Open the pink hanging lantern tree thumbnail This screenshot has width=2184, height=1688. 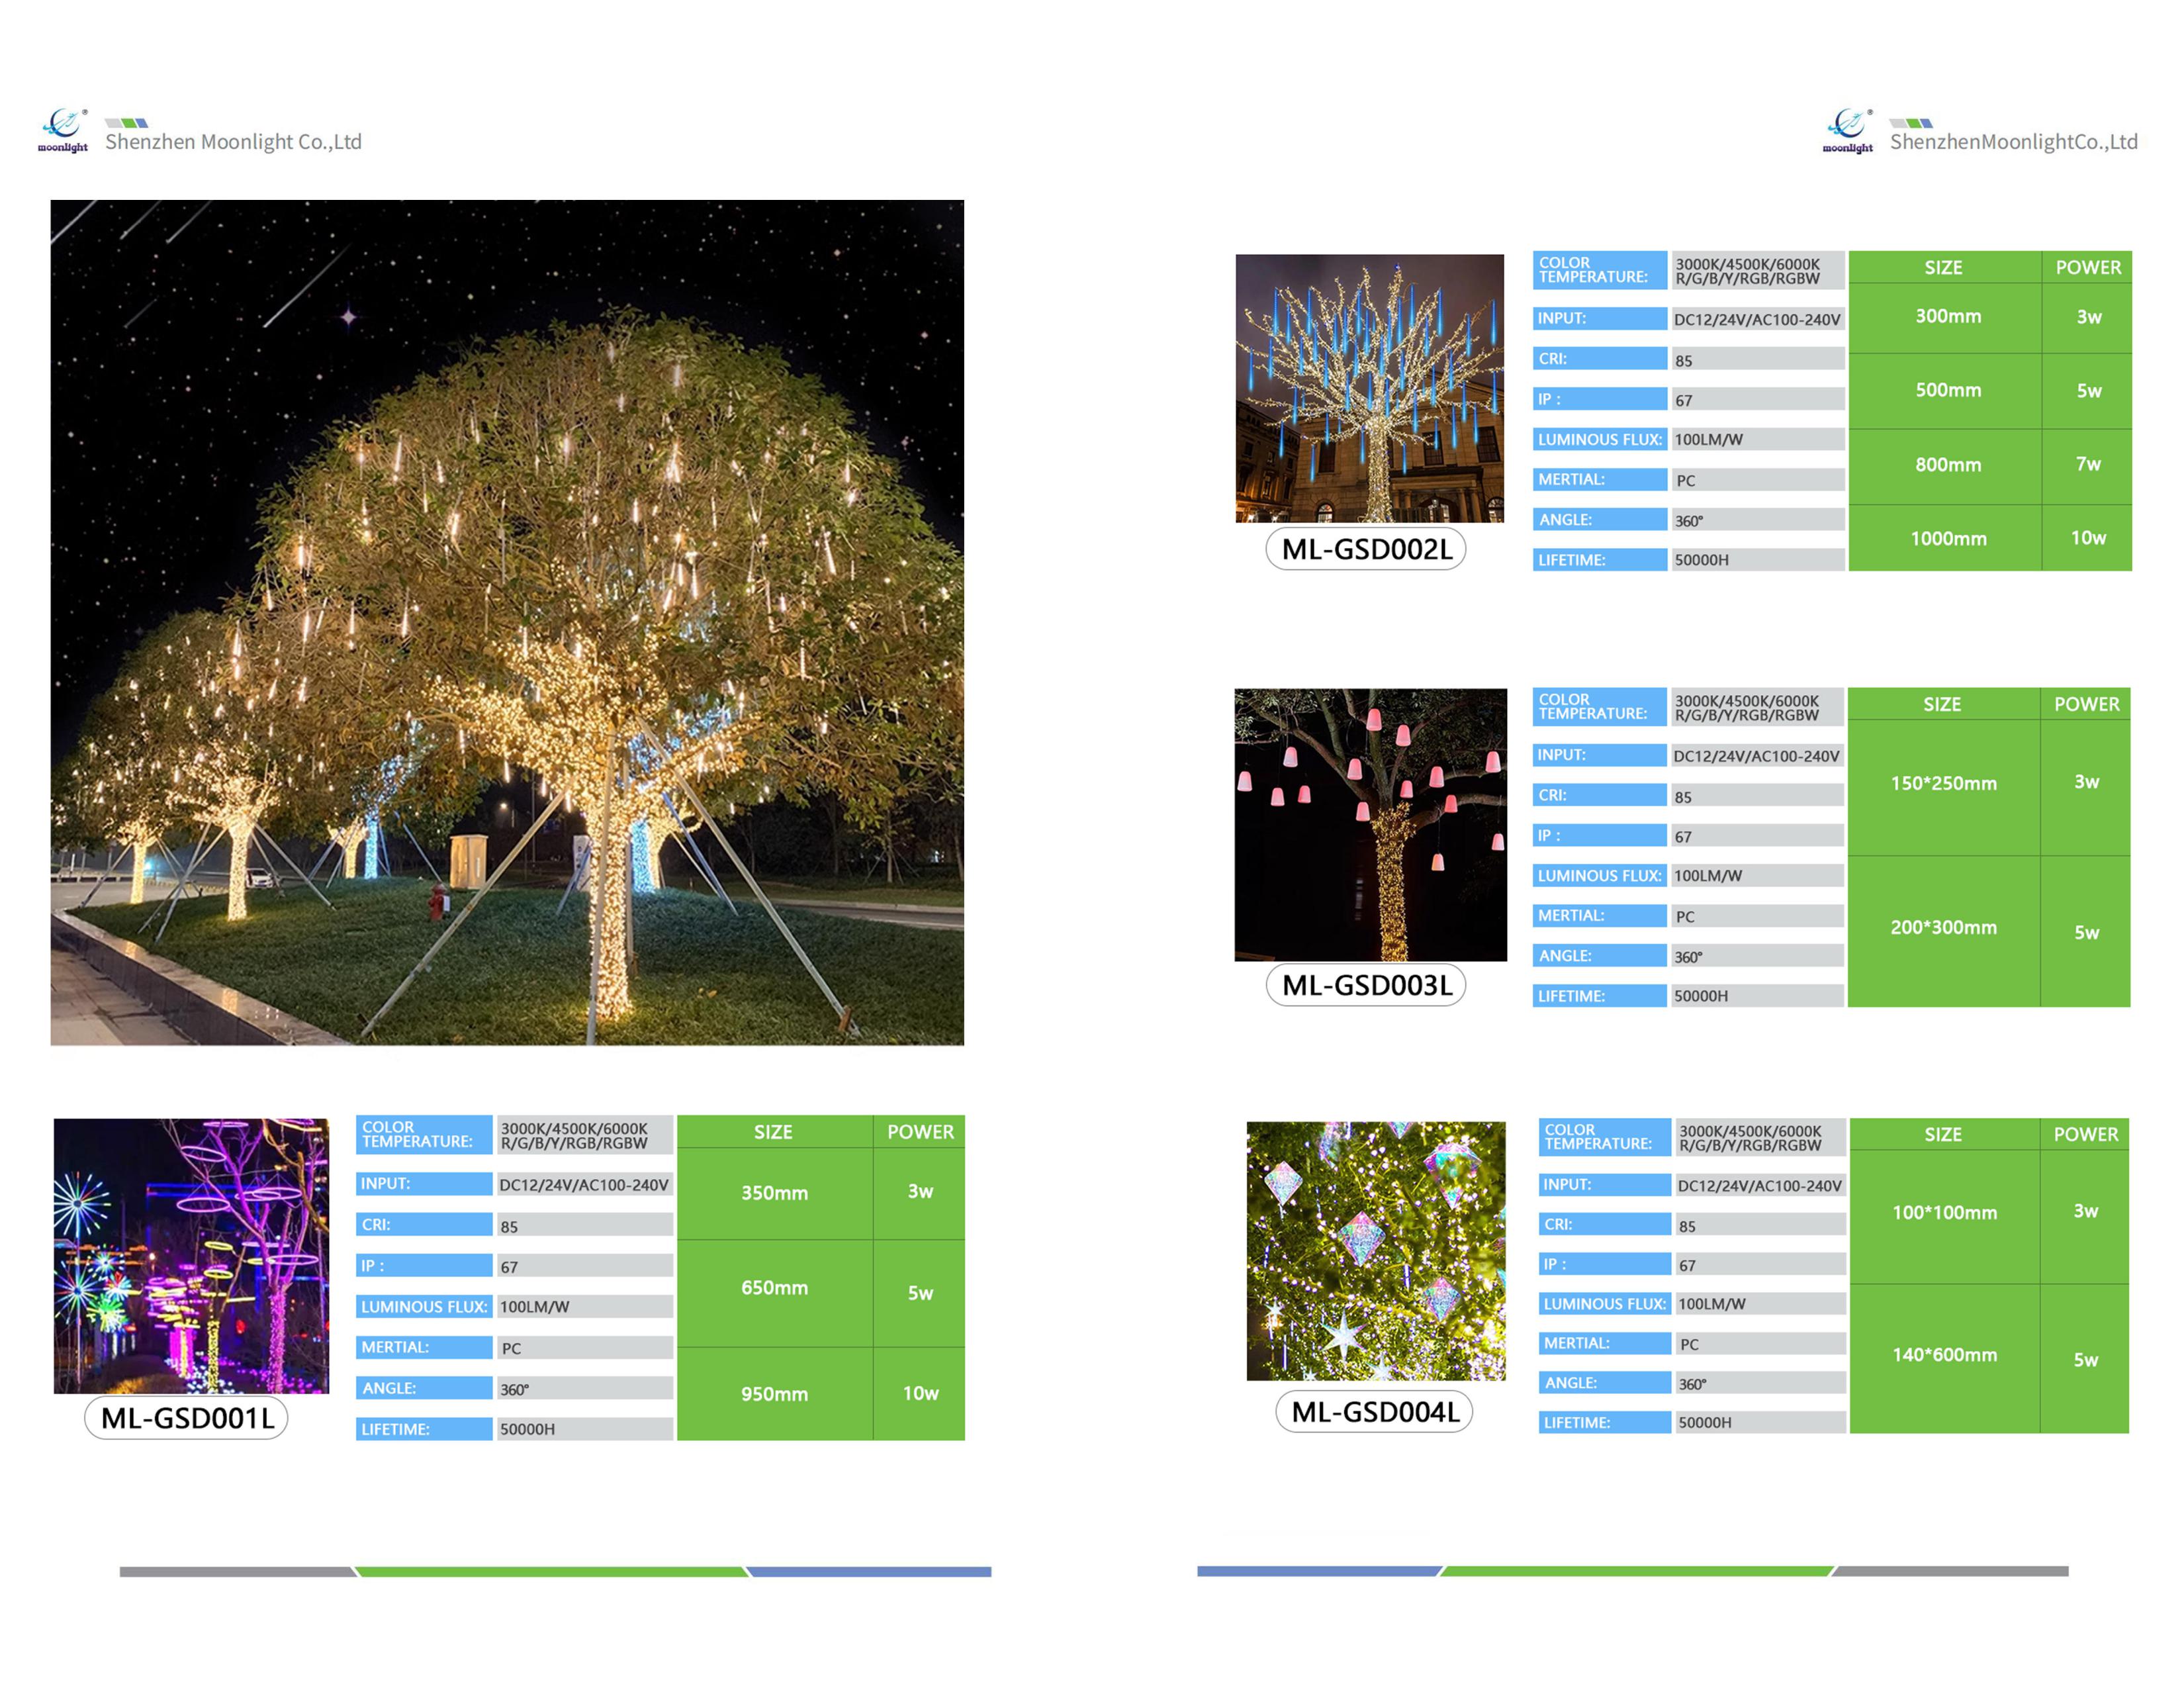[x=1370, y=824]
